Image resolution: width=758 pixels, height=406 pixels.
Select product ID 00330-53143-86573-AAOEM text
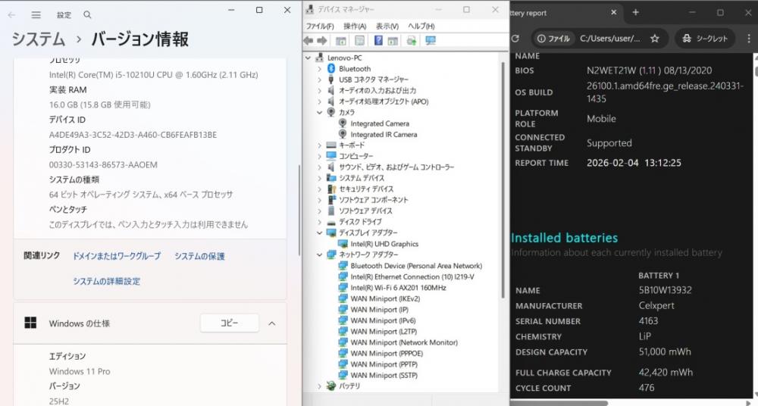click(x=103, y=165)
